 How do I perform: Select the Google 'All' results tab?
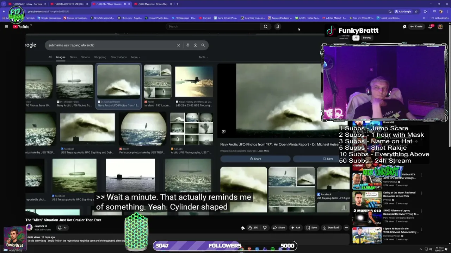coord(50,57)
